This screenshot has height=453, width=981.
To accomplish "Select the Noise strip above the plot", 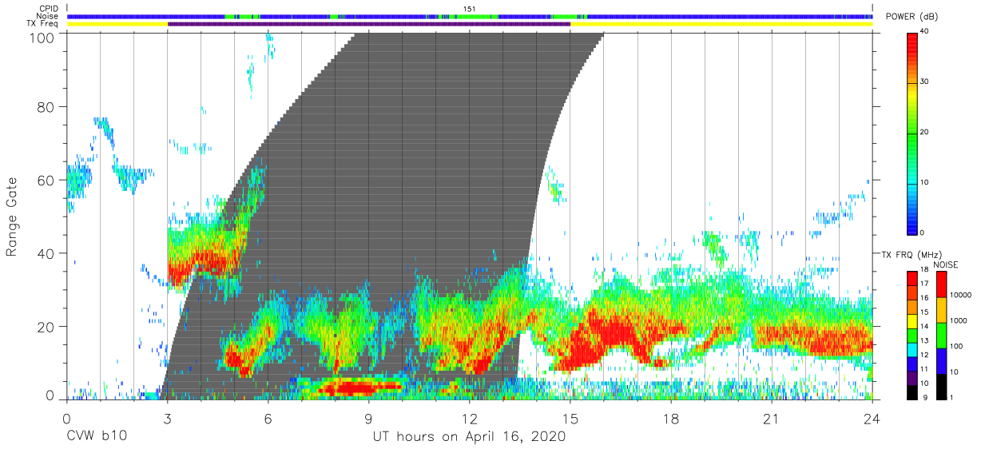I will 470,16.
